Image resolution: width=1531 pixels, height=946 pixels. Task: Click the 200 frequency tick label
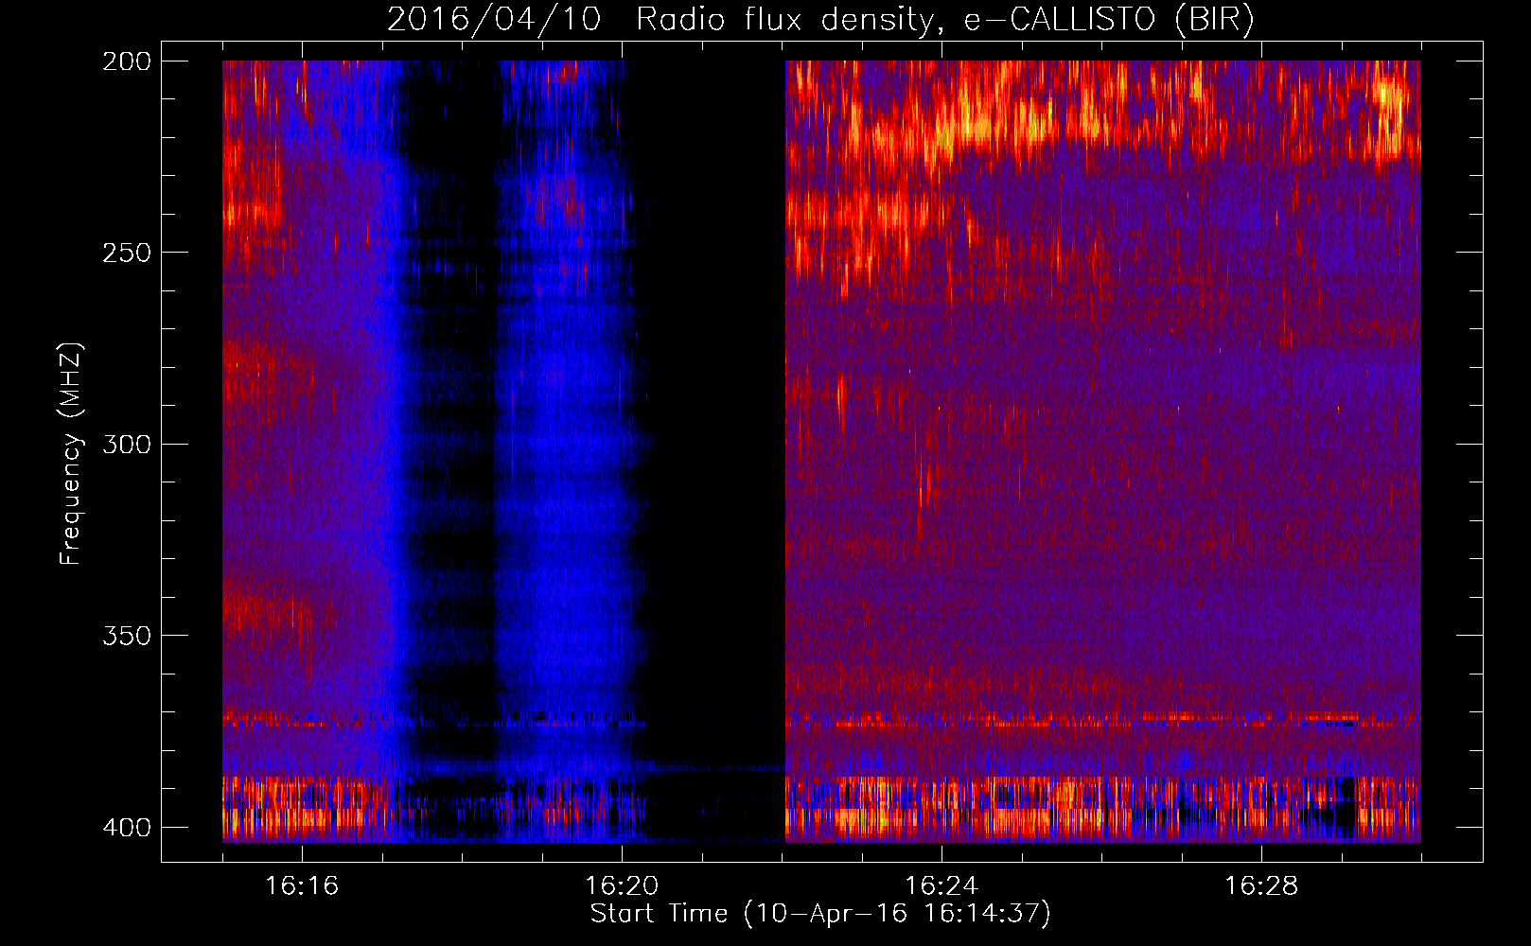tap(127, 61)
